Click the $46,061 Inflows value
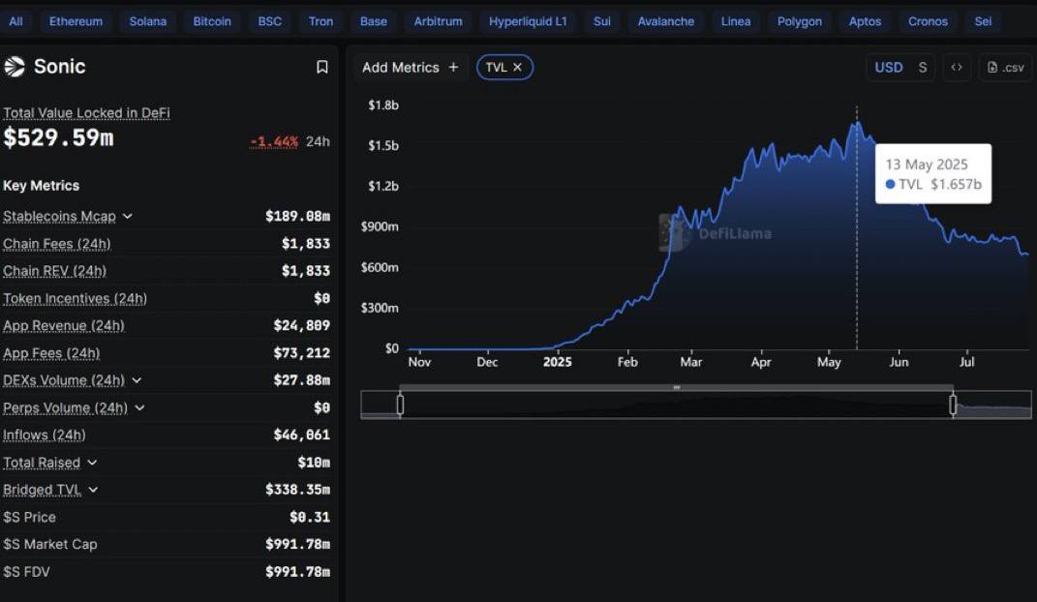The width and height of the screenshot is (1037, 602). [x=301, y=435]
